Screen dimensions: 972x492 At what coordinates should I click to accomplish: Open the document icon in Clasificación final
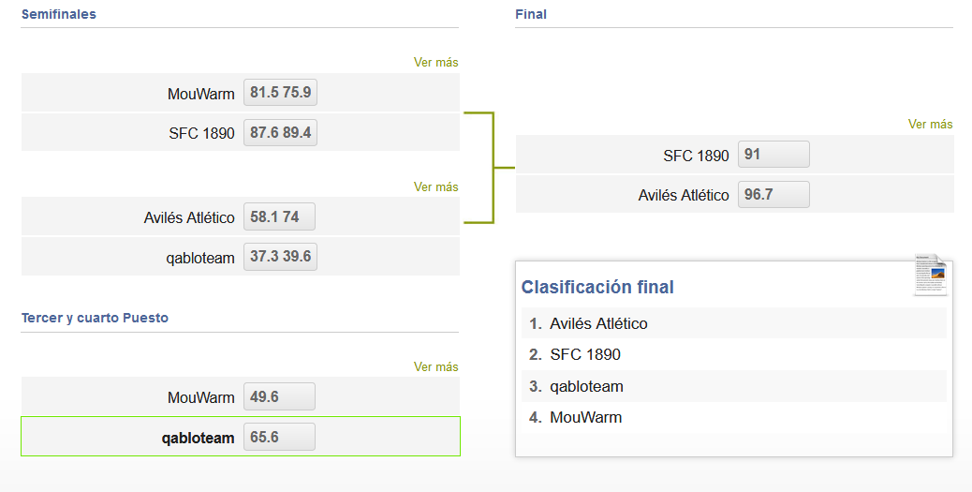pos(931,275)
